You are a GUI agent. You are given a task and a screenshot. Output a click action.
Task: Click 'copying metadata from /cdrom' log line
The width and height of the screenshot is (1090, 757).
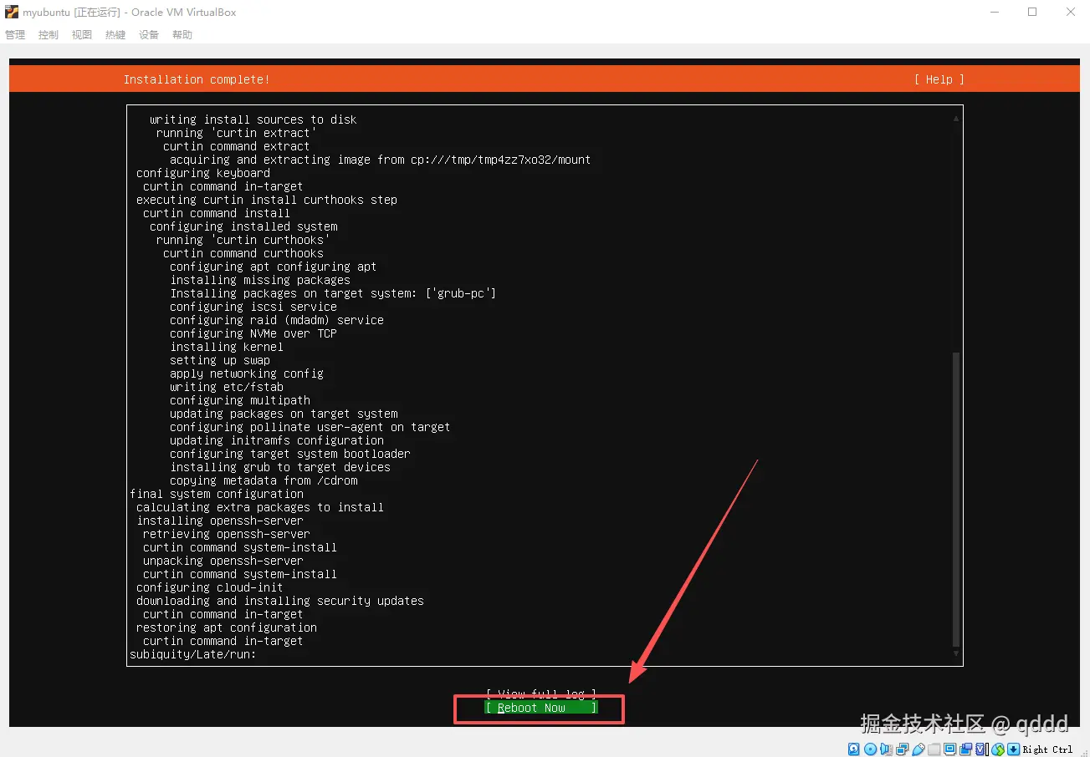[264, 480]
